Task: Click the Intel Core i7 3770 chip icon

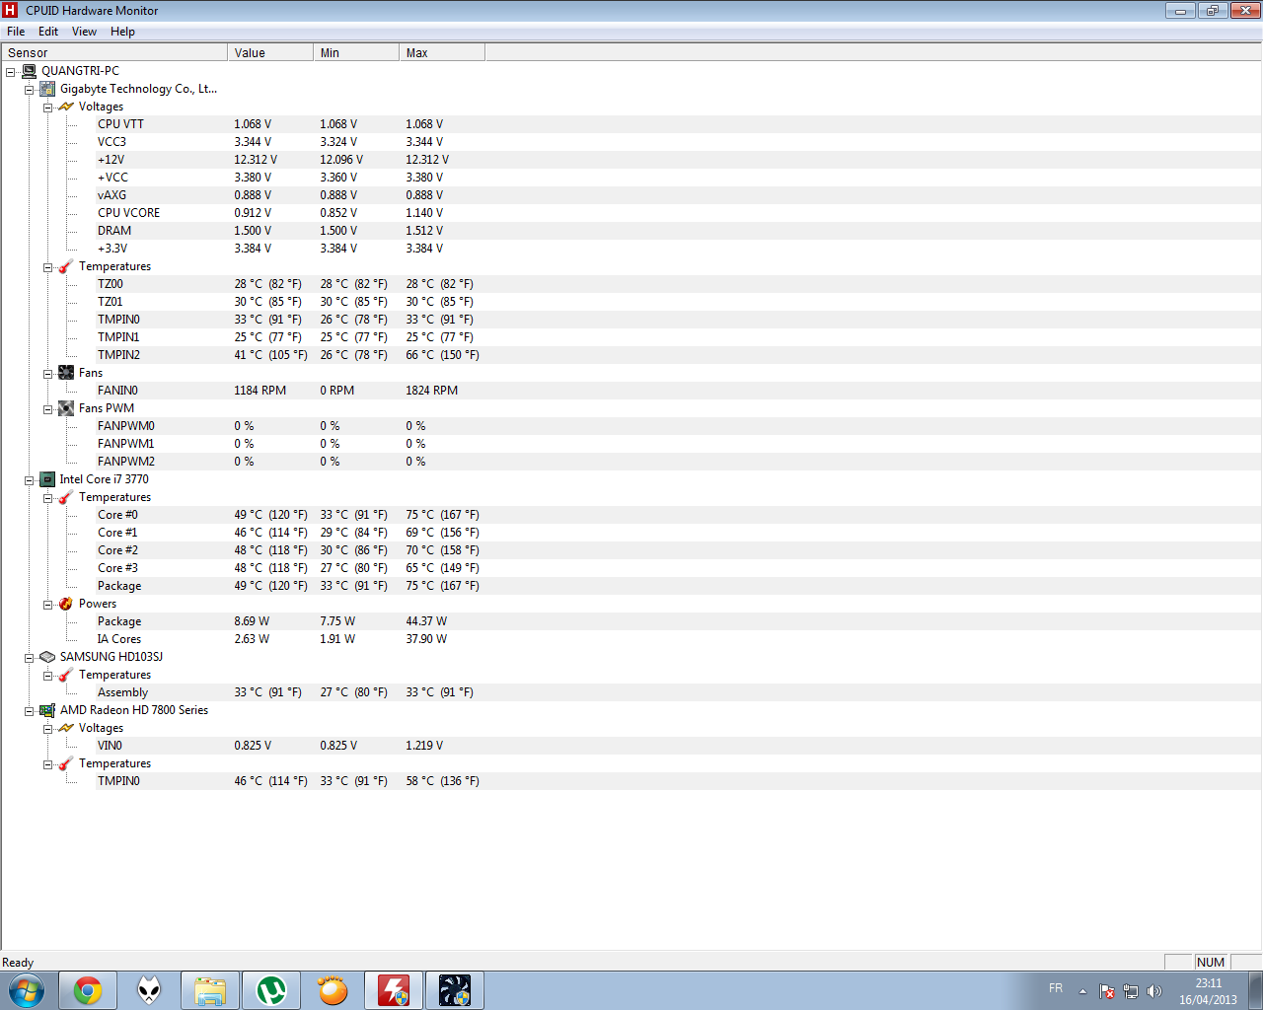Action: click(x=47, y=479)
